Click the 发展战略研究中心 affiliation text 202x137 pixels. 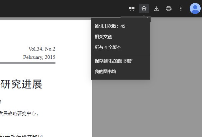(x=18, y=113)
